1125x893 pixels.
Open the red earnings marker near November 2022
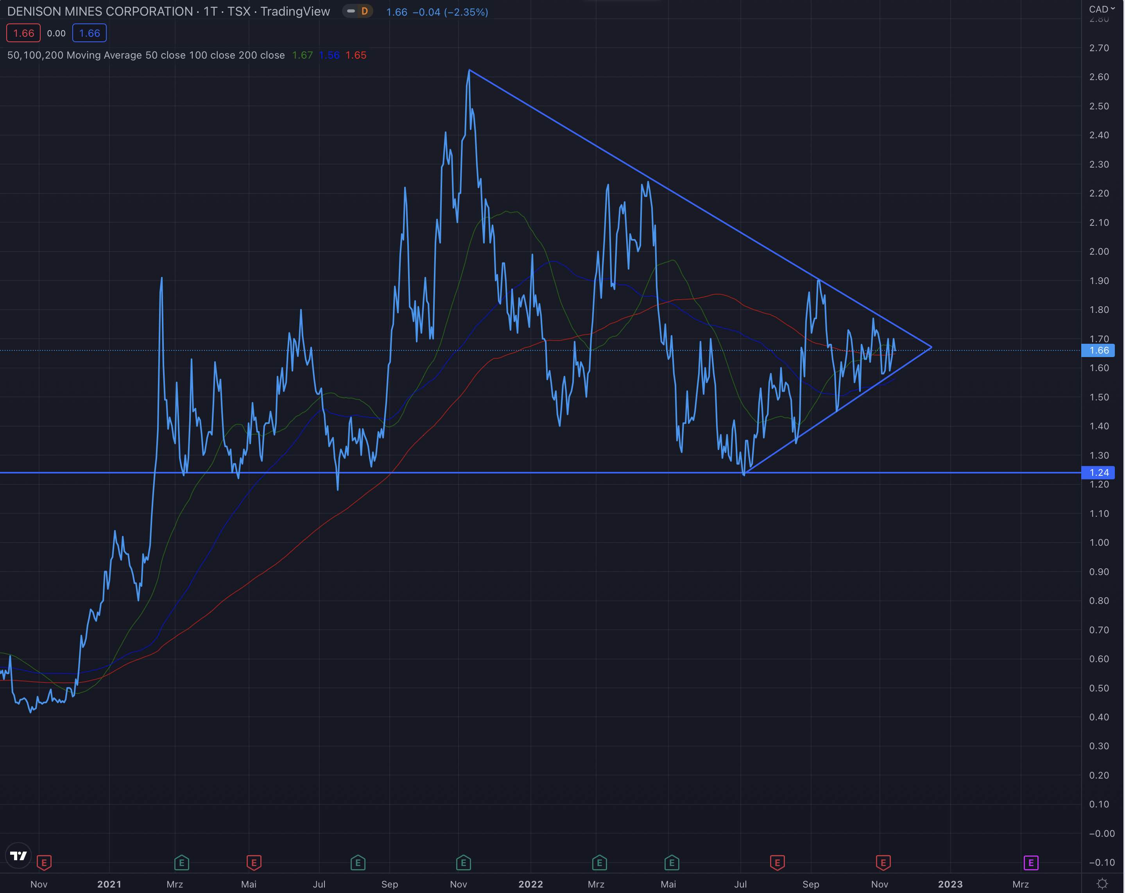[883, 863]
